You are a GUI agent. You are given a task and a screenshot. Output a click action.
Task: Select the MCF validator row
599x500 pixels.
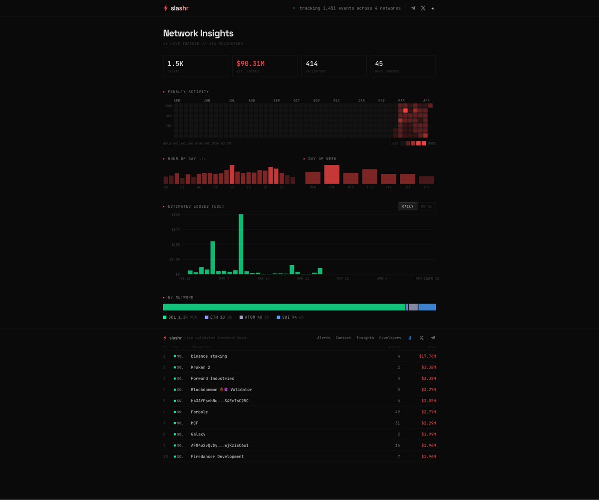coord(299,423)
